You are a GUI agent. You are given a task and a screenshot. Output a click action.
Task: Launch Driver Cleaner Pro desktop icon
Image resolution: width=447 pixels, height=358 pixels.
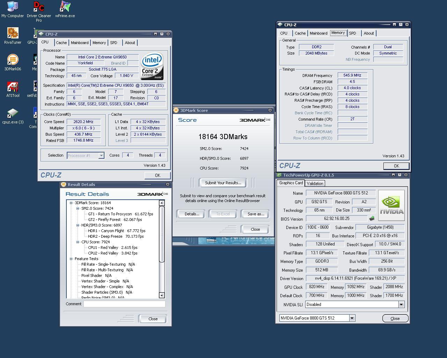tap(39, 12)
